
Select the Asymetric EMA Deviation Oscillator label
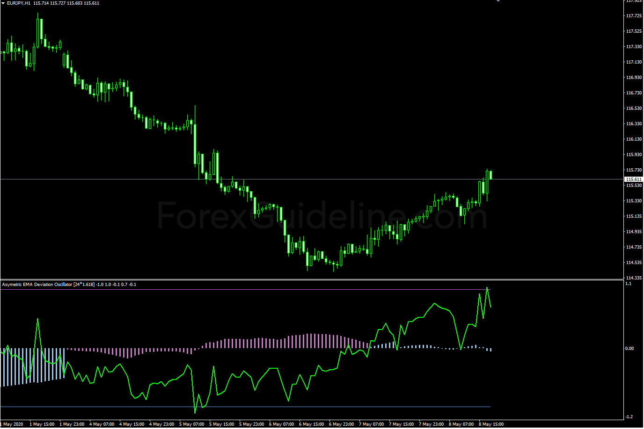[37, 284]
